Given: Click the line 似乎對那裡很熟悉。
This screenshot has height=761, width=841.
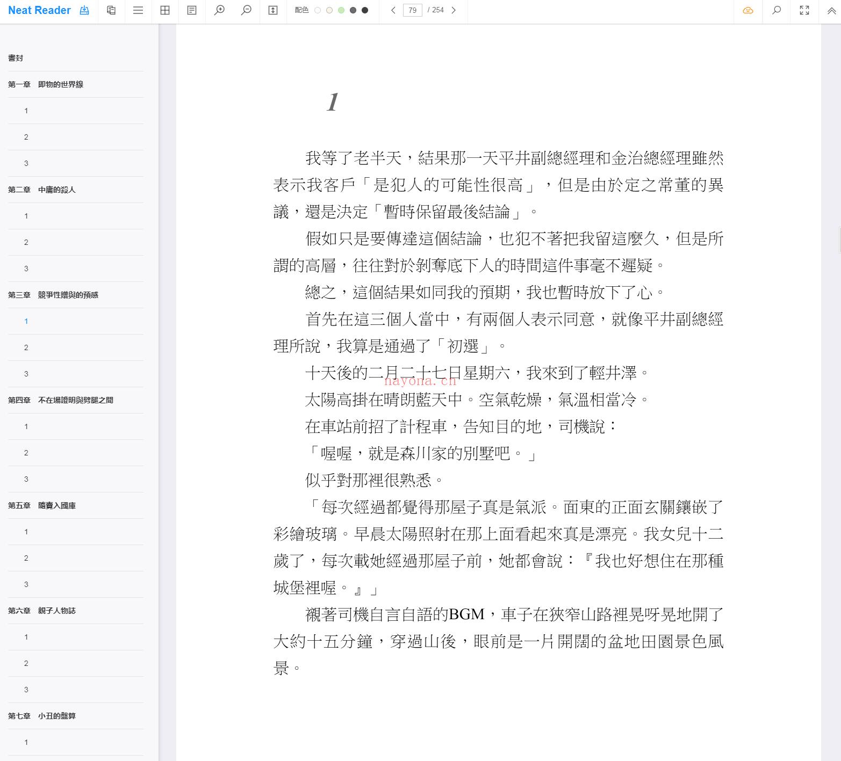Looking at the screenshot, I should 375,480.
